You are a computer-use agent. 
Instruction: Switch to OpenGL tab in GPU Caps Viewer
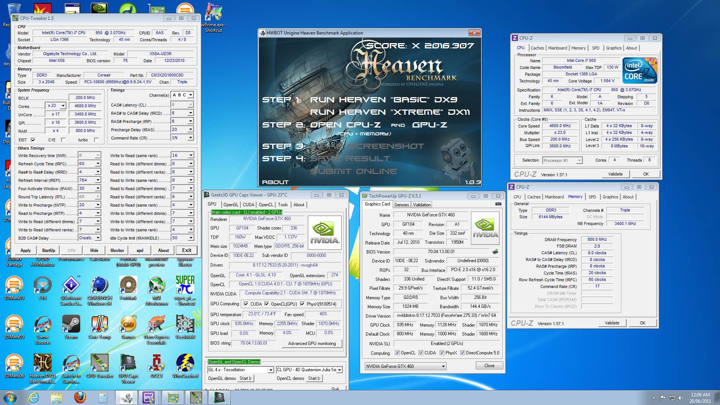point(231,205)
